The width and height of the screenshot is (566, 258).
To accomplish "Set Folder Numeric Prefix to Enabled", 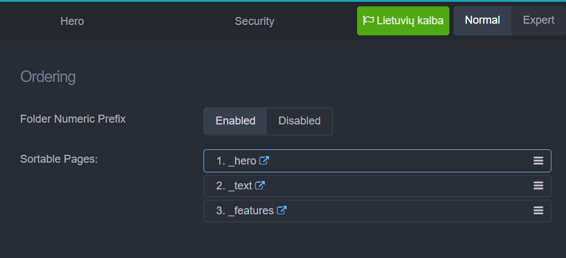I will point(236,121).
